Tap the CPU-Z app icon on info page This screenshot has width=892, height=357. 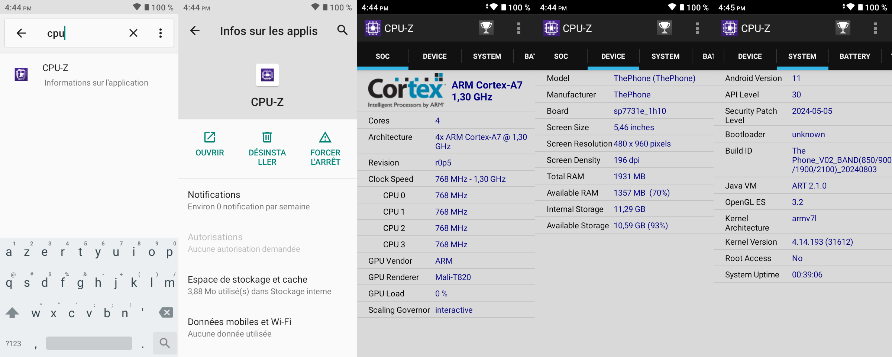tap(267, 75)
